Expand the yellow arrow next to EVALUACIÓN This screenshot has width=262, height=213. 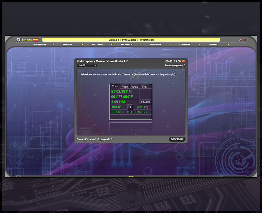tap(199, 44)
